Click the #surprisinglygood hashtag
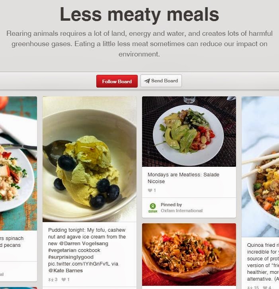 click(71, 257)
